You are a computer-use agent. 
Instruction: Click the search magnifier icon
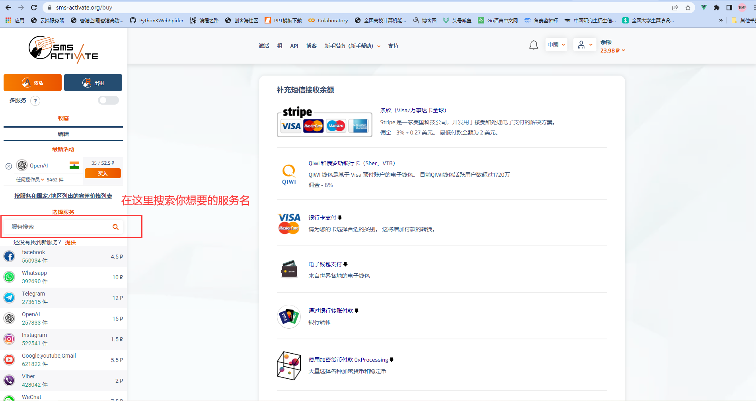tap(115, 227)
